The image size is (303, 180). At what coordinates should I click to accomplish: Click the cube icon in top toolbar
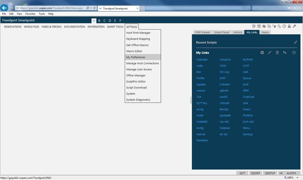[x=264, y=26]
